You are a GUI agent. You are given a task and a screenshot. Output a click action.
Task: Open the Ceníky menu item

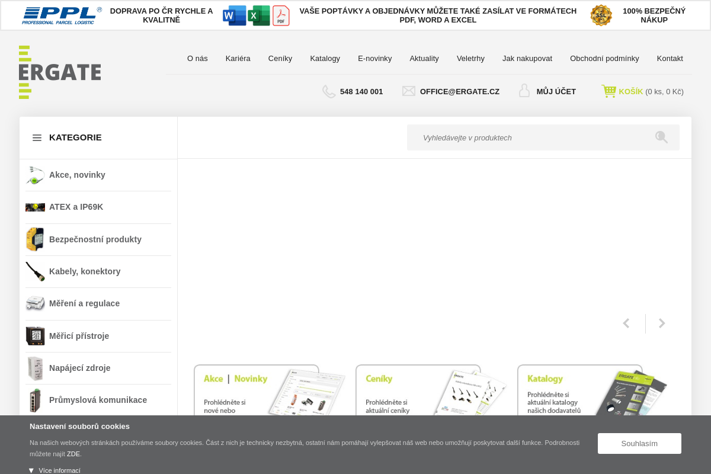(x=280, y=58)
